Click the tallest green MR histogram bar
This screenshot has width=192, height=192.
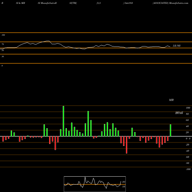63,121
